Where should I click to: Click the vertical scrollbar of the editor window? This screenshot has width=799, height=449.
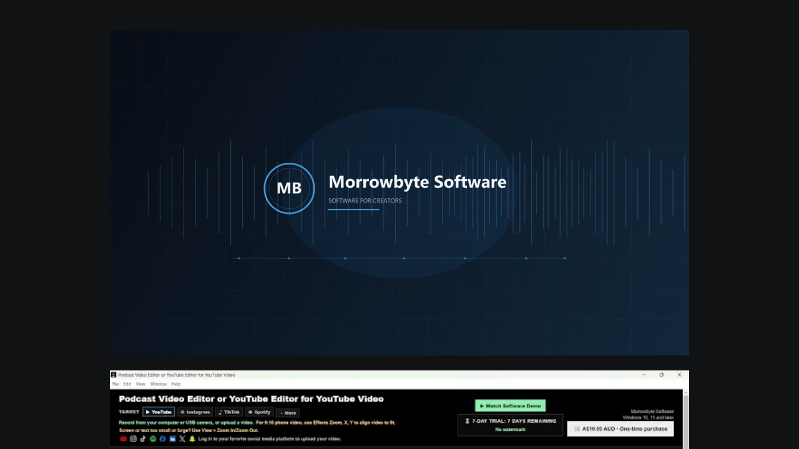pyautogui.click(x=686, y=419)
